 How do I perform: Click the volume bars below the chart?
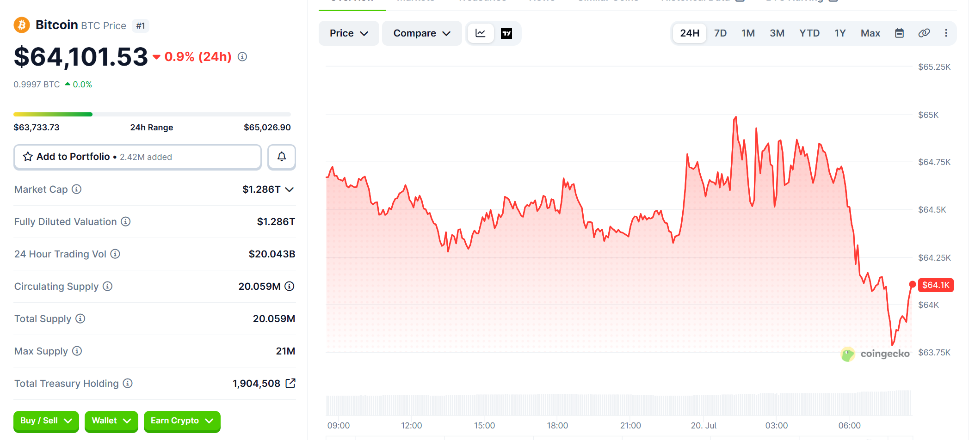[x=618, y=403]
